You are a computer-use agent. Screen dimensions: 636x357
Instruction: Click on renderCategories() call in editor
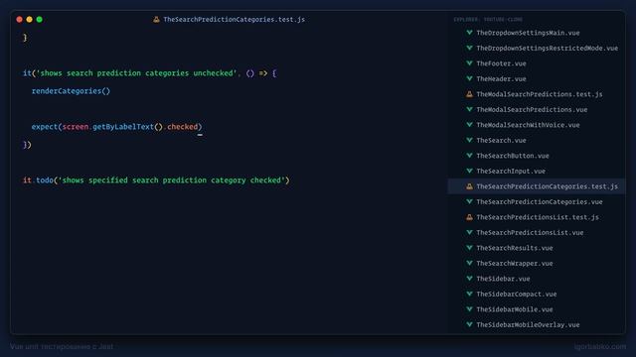coord(71,91)
